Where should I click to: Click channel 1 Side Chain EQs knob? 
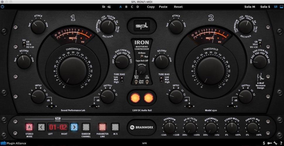pyautogui.click(x=122, y=62)
